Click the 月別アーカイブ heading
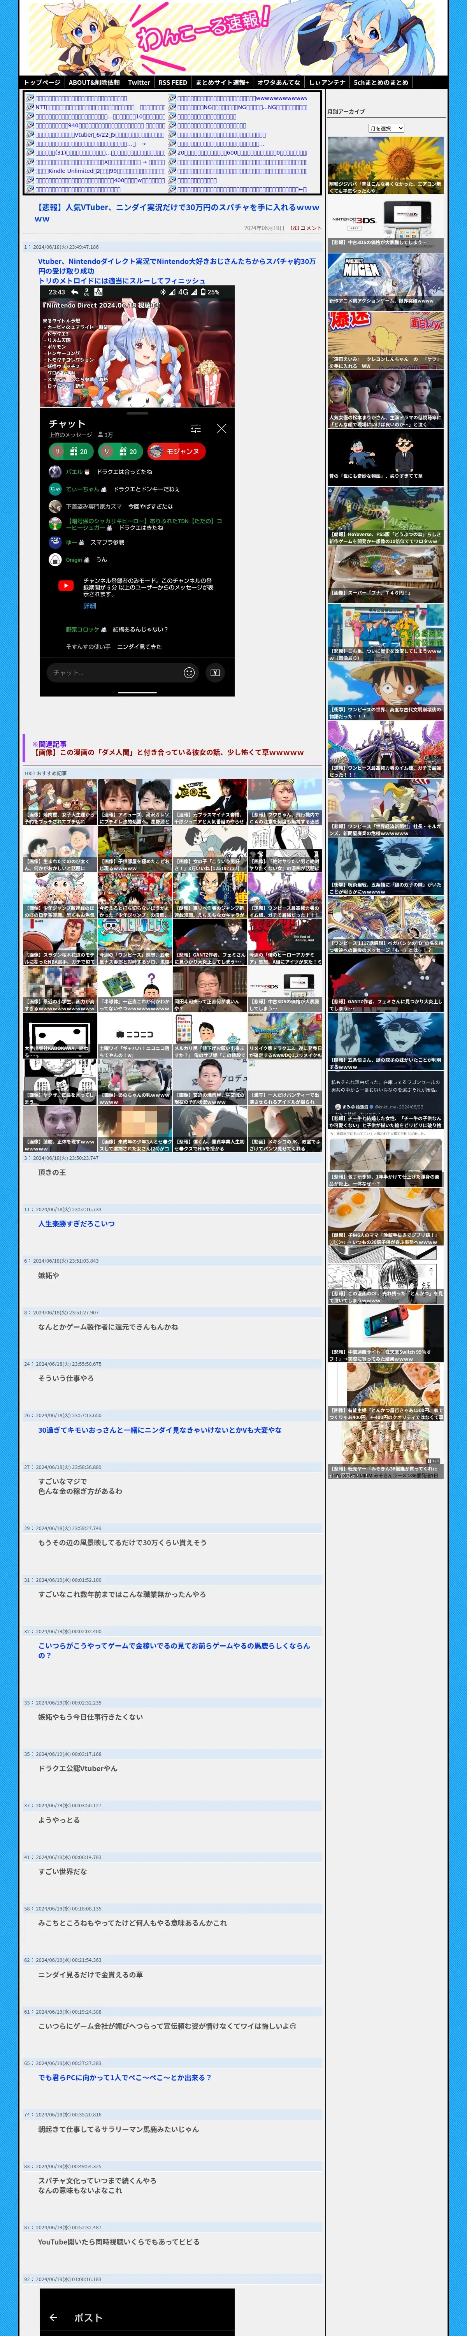Screen dimensions: 467x2336 tap(346, 111)
